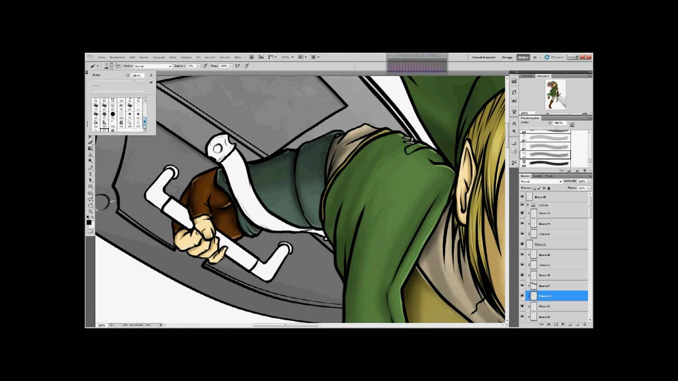Delete brush in Pinselvorgaben panel
This screenshot has height=381, width=678.
click(584, 170)
